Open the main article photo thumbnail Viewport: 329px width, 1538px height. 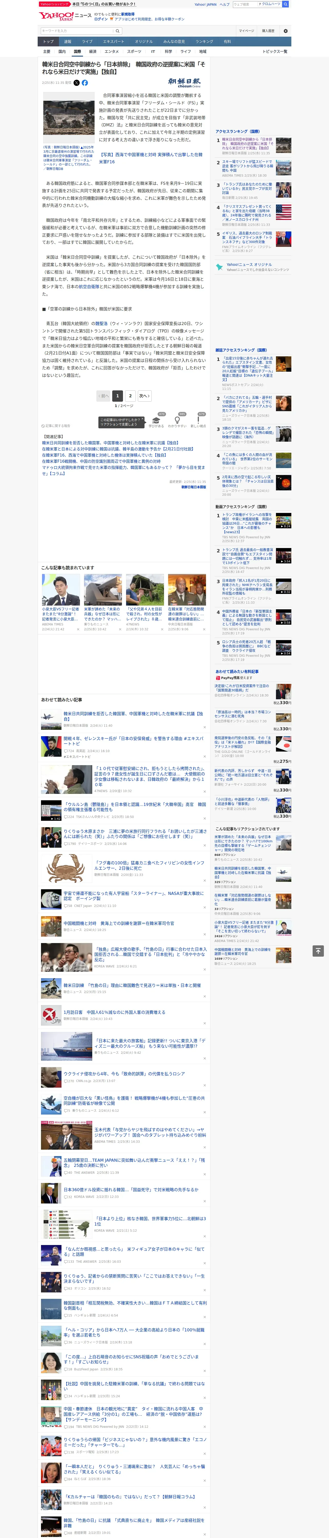point(69,118)
